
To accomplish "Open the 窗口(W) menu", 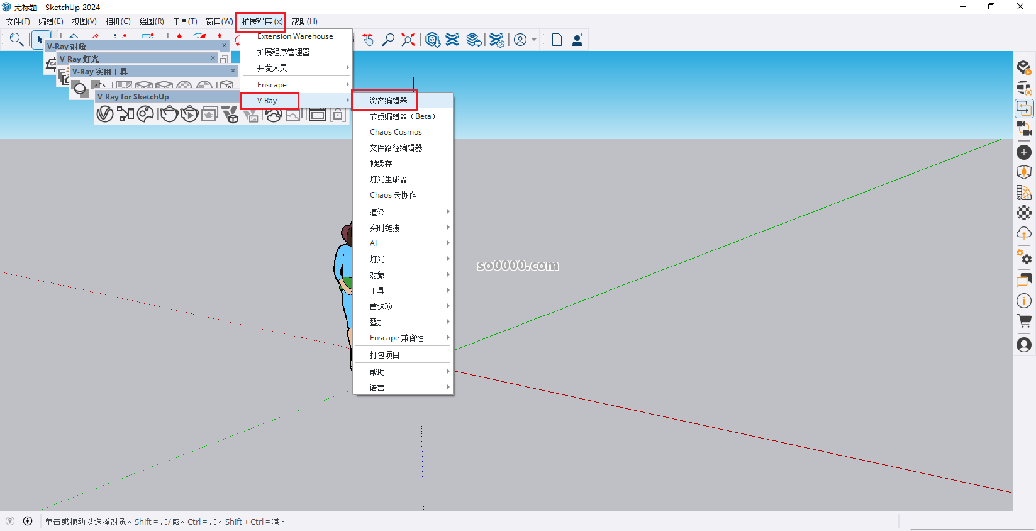I will tap(220, 21).
